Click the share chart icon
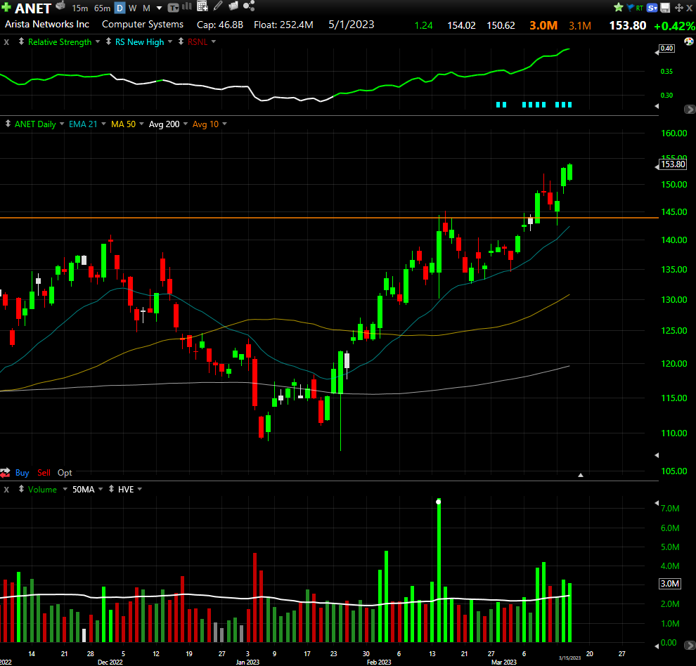The image size is (696, 666). point(249,6)
